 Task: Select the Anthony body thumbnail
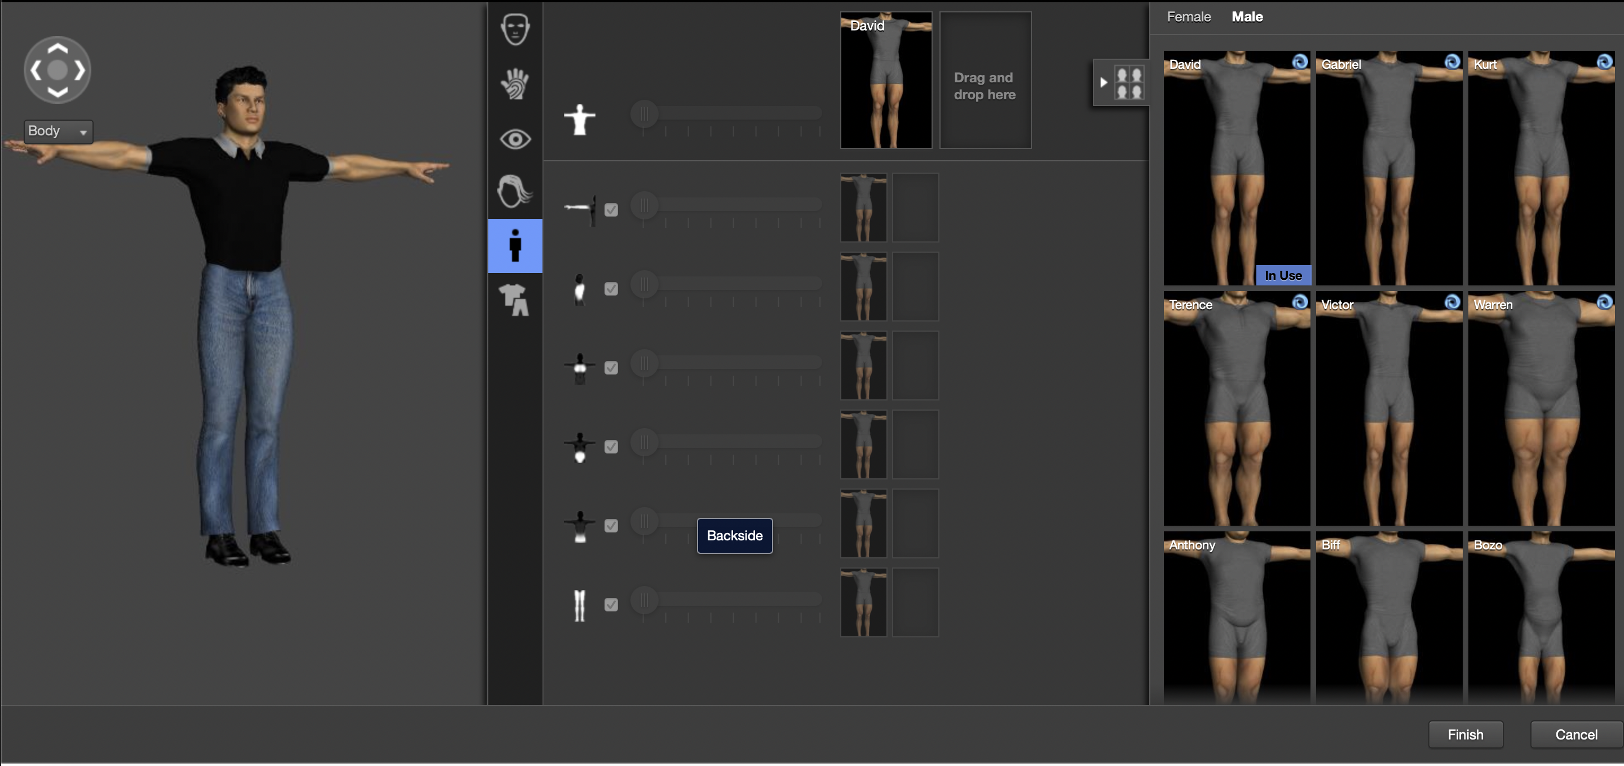pos(1237,618)
